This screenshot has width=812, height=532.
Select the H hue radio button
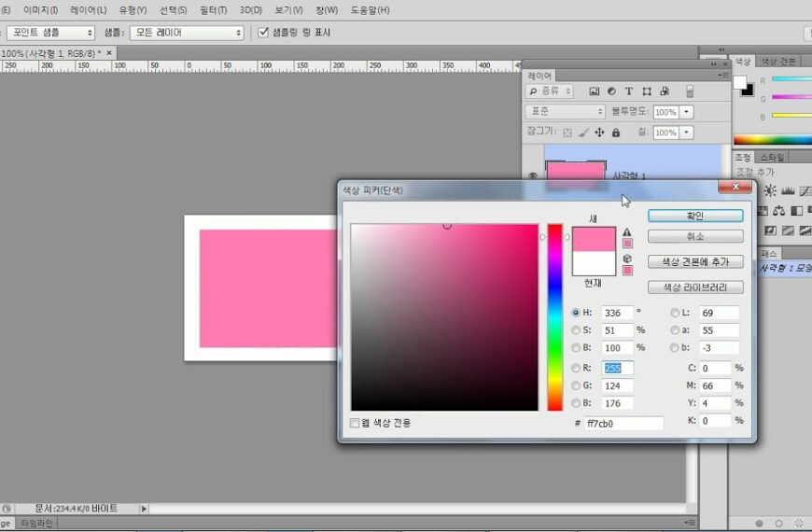coord(575,313)
